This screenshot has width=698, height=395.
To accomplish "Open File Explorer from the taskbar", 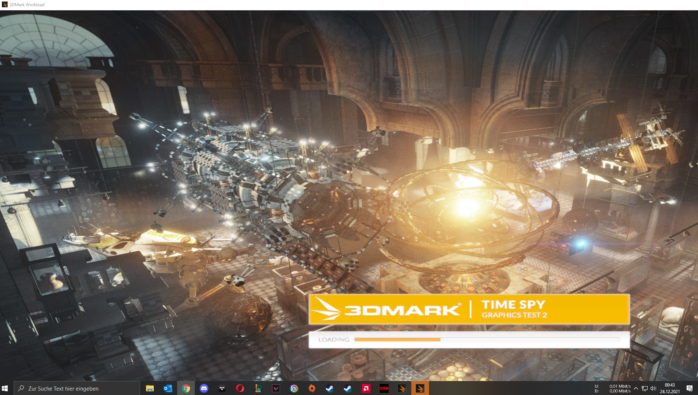I will click(149, 388).
